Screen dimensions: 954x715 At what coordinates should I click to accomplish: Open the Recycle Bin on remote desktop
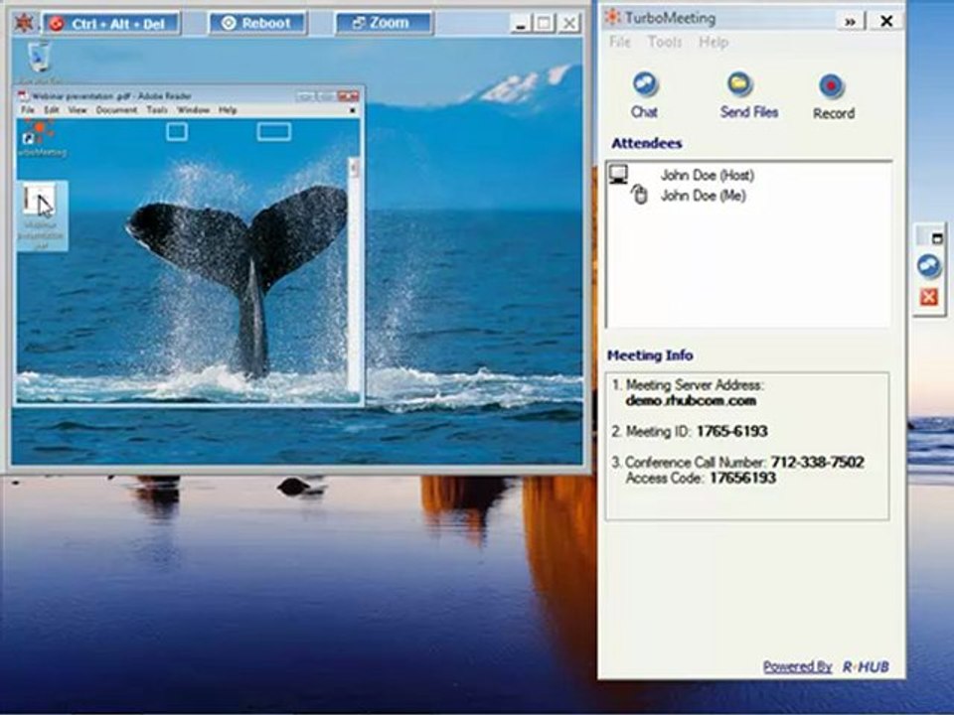(x=40, y=58)
